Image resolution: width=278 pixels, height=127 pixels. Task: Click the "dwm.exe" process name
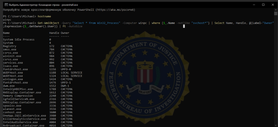click(9, 86)
